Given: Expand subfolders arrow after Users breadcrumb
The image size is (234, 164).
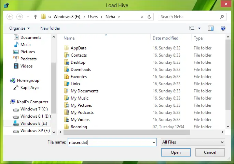Looking at the screenshot, I should click(102, 17).
